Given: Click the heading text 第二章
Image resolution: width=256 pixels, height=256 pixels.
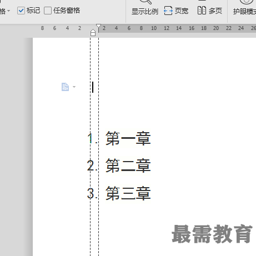Looking at the screenshot, I should pyautogui.click(x=128, y=165).
